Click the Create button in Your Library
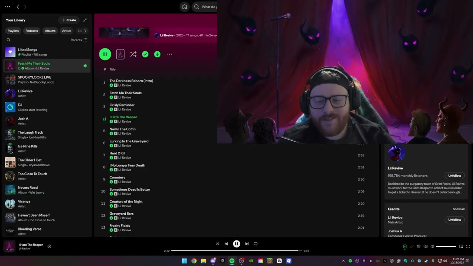This screenshot has height=266, width=473. click(x=69, y=20)
